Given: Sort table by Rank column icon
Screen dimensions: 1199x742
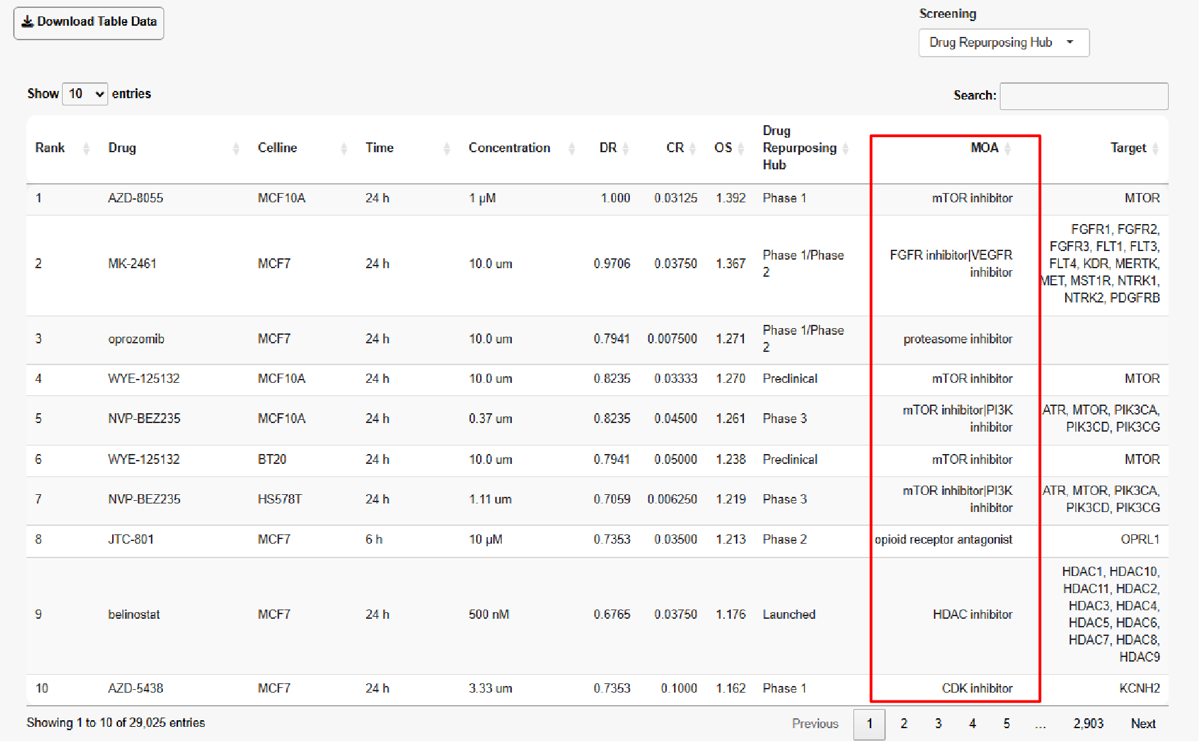Looking at the screenshot, I should tap(86, 148).
